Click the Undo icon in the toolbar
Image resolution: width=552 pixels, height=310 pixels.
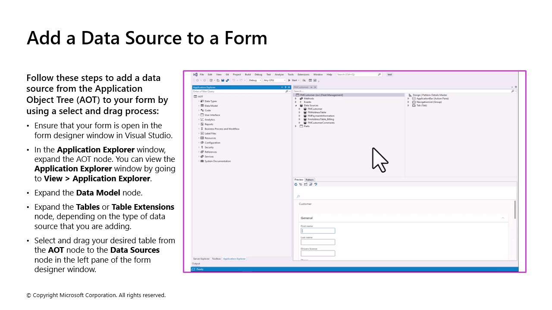pyautogui.click(x=233, y=81)
